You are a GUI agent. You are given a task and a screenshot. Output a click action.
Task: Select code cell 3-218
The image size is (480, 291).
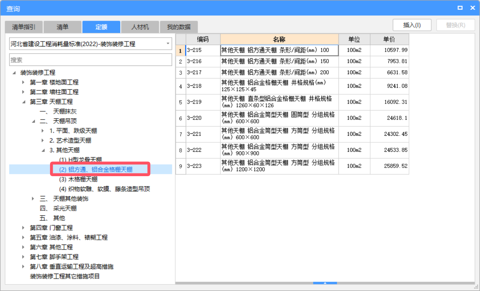pos(203,86)
